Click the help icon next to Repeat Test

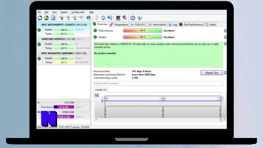click(225, 73)
